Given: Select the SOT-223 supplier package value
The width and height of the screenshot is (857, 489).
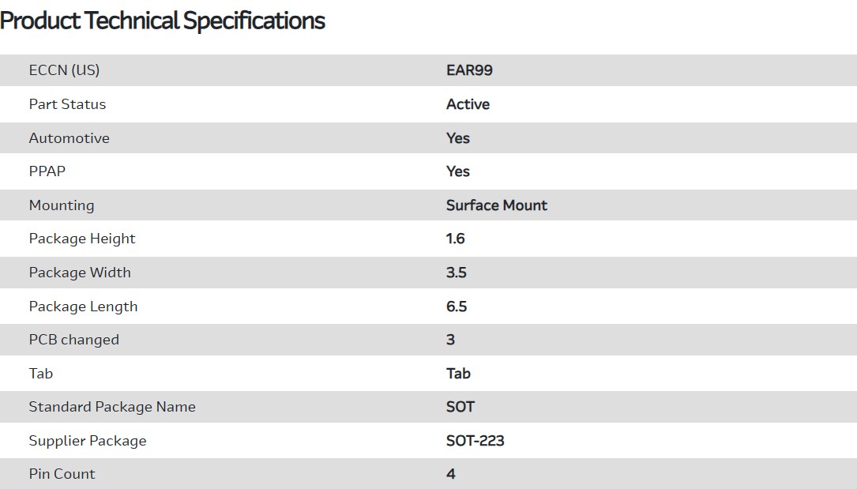Looking at the screenshot, I should tap(475, 441).
